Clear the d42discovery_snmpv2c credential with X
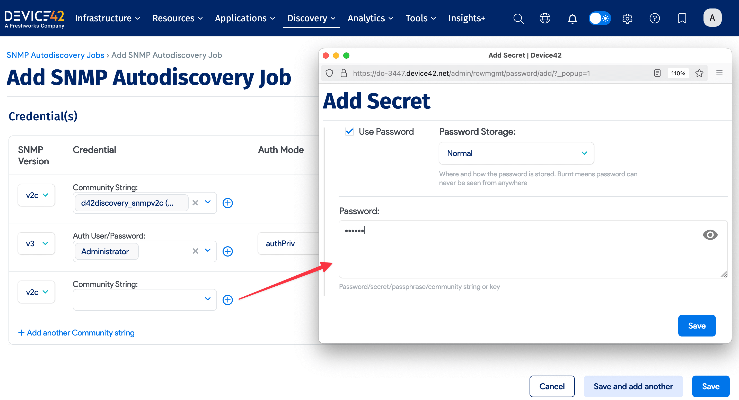 point(195,203)
